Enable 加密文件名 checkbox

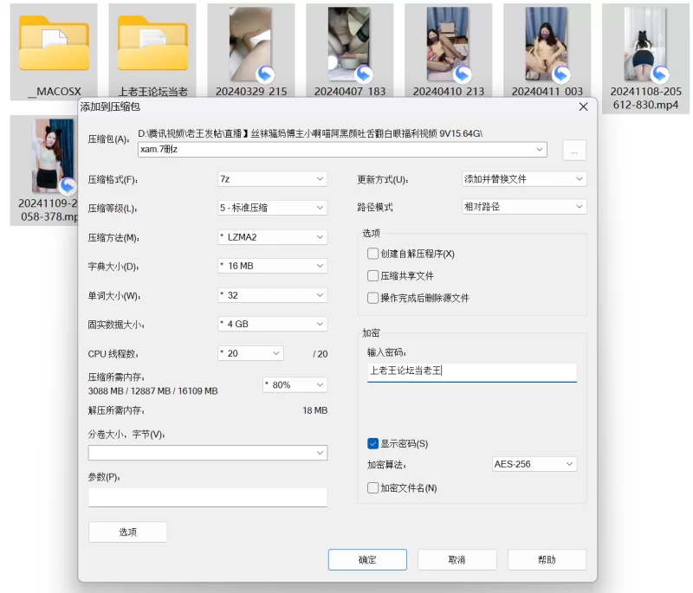coord(373,487)
